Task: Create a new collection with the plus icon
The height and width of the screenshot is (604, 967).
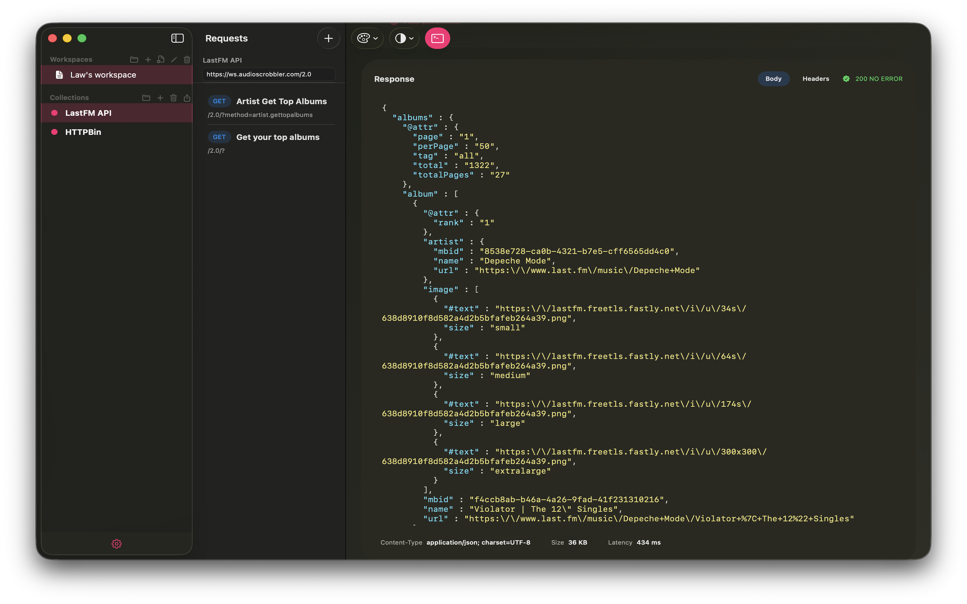Action: [160, 97]
